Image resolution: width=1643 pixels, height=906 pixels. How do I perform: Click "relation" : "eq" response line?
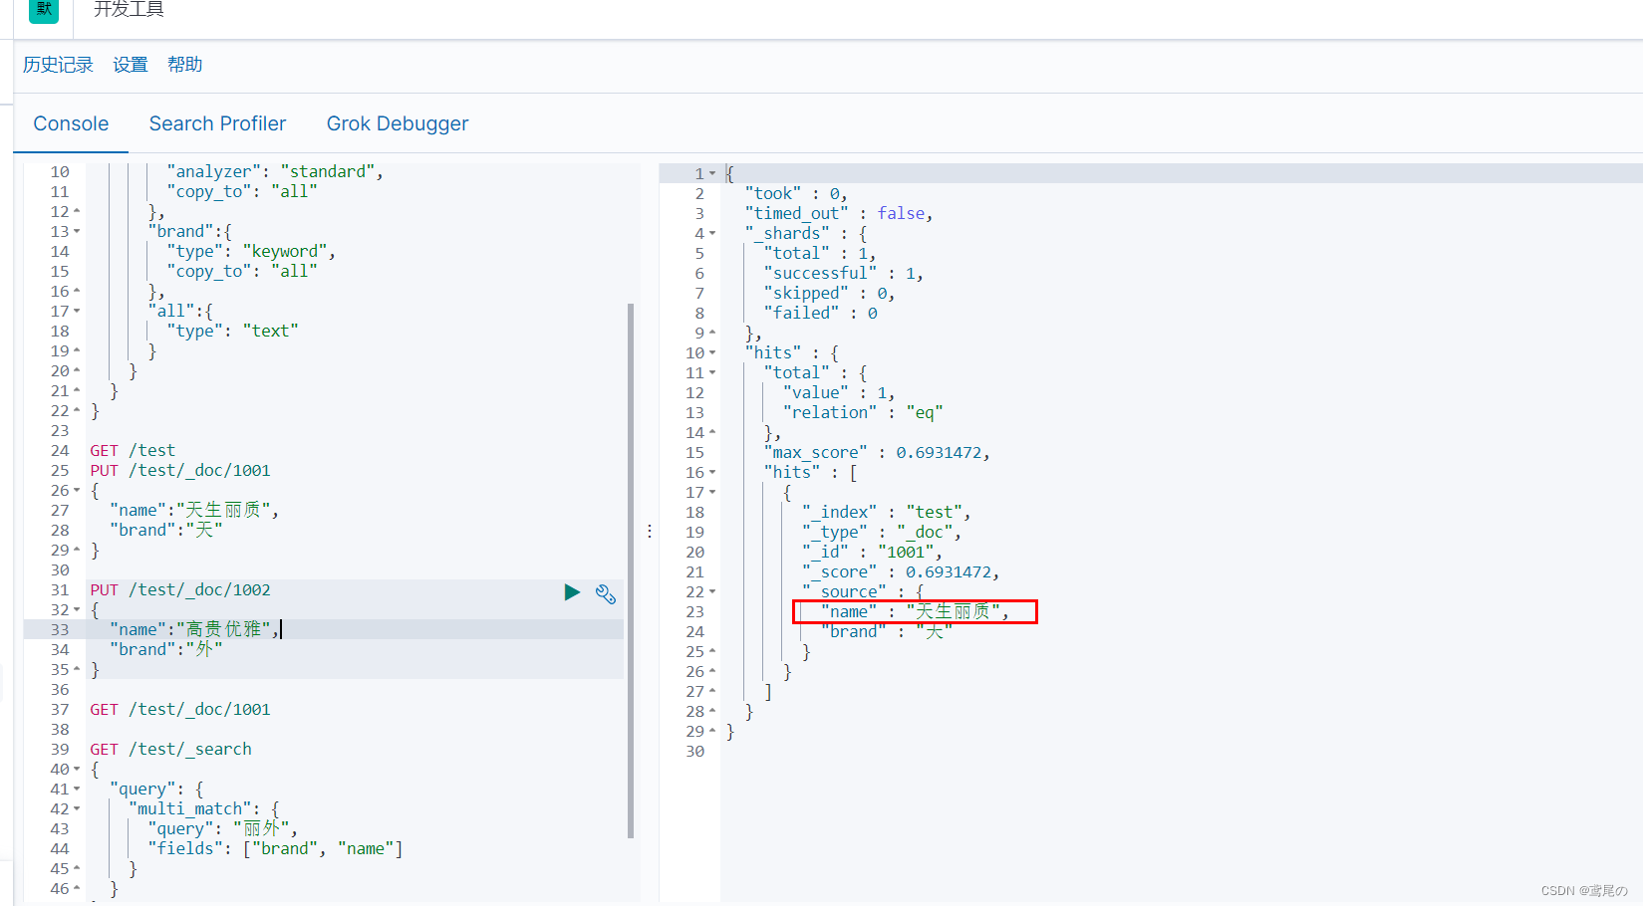click(863, 412)
